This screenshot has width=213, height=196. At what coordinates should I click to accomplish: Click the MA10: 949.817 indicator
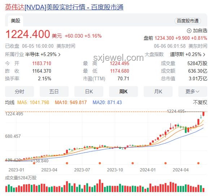pos(71,102)
